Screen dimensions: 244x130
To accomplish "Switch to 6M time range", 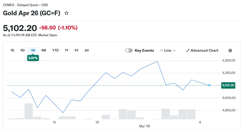I will pyautogui.click(x=44, y=50).
